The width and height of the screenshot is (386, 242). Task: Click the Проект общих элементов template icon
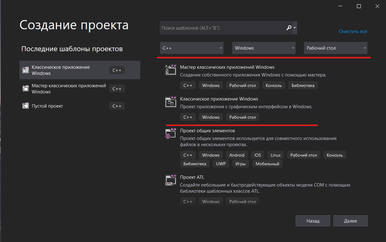pyautogui.click(x=170, y=133)
